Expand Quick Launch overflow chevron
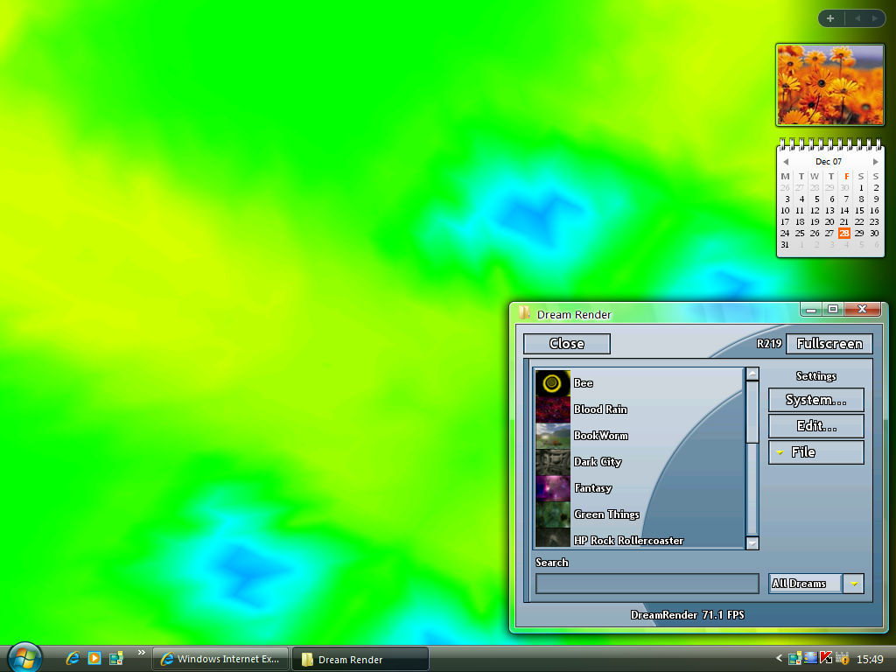This screenshot has width=896, height=672. coord(141,653)
